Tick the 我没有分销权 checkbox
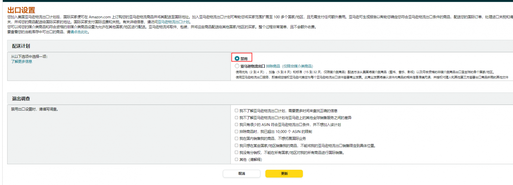 [236, 152]
